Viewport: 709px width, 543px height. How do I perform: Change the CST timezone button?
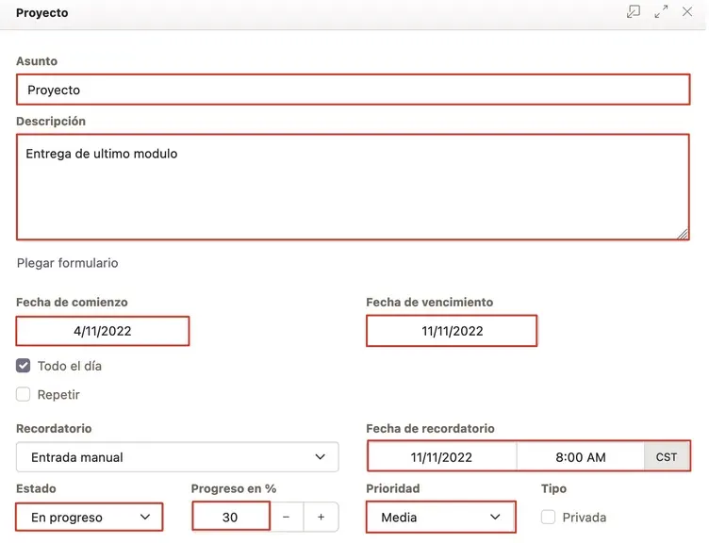point(667,457)
